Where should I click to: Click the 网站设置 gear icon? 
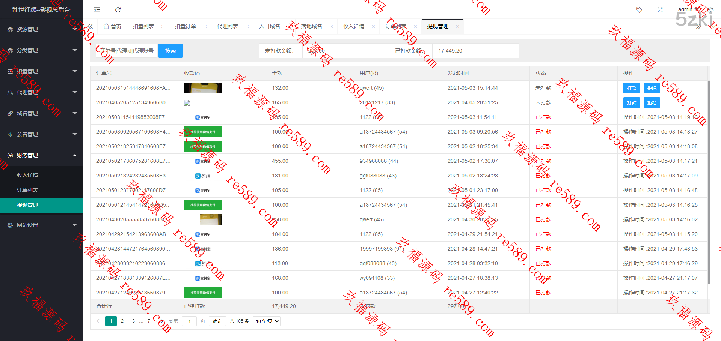[10, 225]
